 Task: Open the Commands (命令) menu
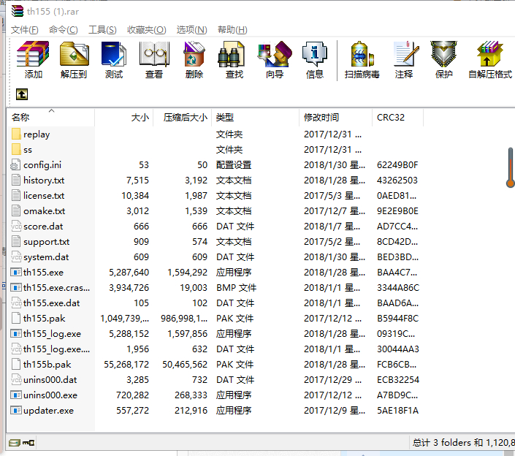64,30
